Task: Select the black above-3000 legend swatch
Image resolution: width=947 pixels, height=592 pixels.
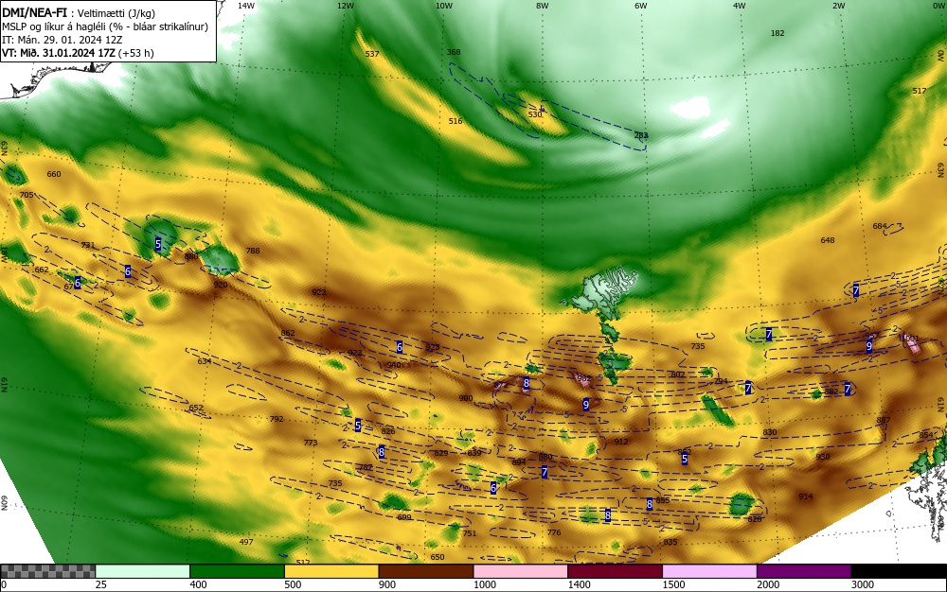Action: [899, 571]
